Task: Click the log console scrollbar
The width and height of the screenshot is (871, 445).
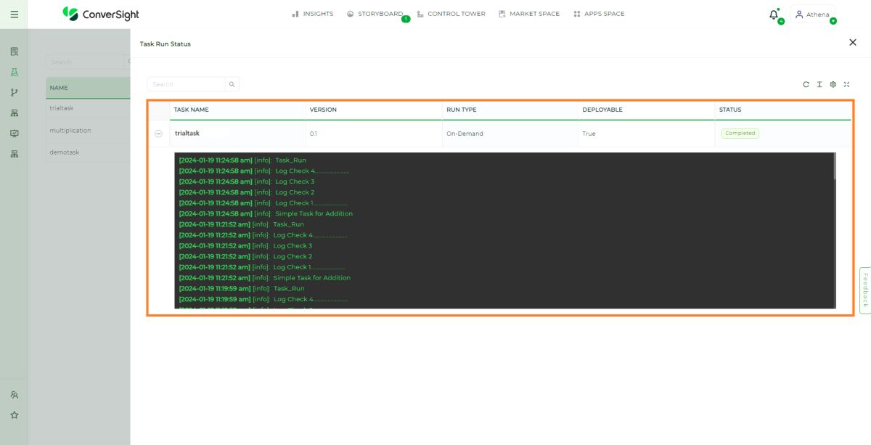Action: click(833, 166)
